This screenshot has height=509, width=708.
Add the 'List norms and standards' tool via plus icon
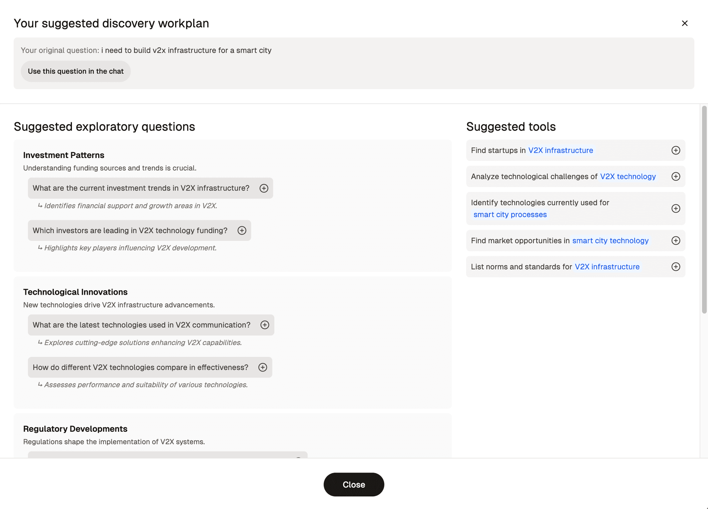click(x=676, y=267)
